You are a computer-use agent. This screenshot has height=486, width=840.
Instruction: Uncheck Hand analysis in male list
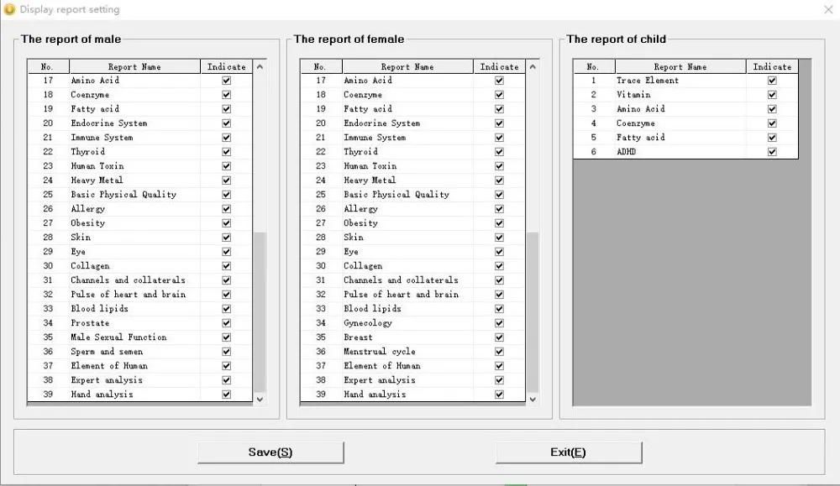225,394
